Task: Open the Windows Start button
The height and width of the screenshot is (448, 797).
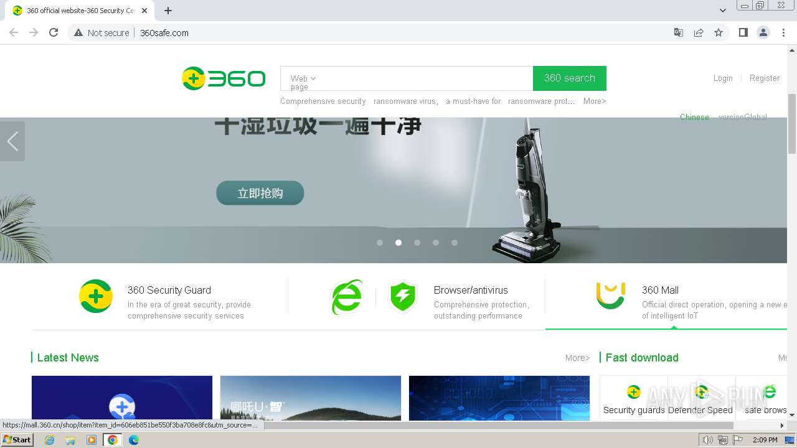Action: point(17,440)
